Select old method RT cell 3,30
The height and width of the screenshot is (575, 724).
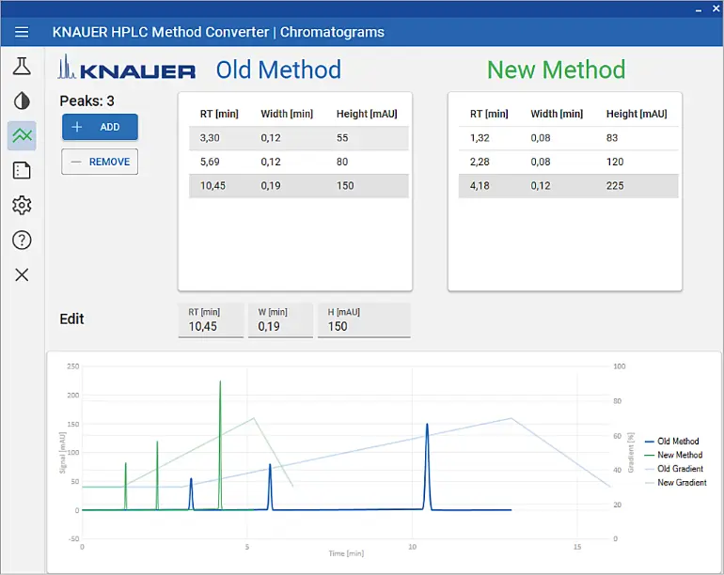point(210,138)
